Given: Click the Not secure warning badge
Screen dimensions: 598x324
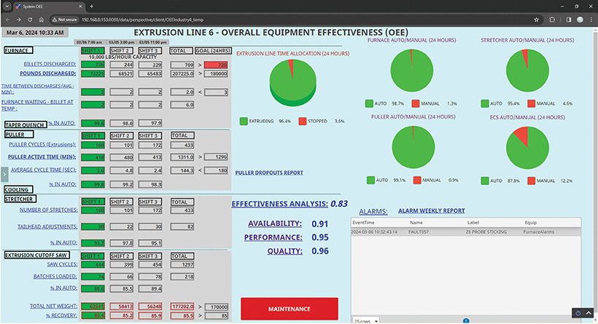Looking at the screenshot, I should pos(64,20).
